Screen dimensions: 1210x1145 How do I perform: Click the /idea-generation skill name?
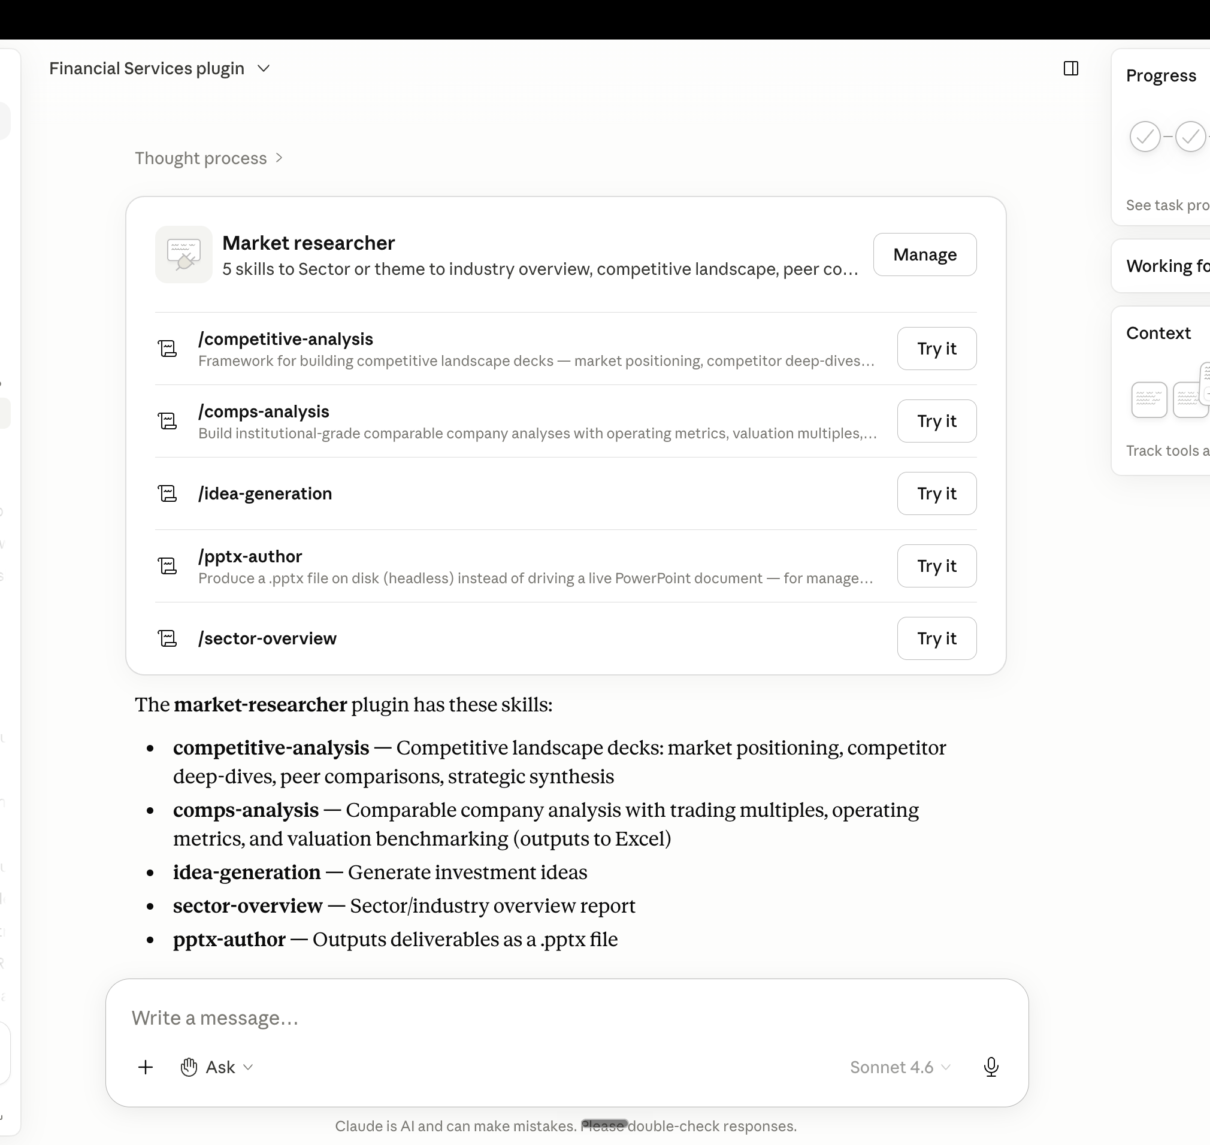coord(265,493)
